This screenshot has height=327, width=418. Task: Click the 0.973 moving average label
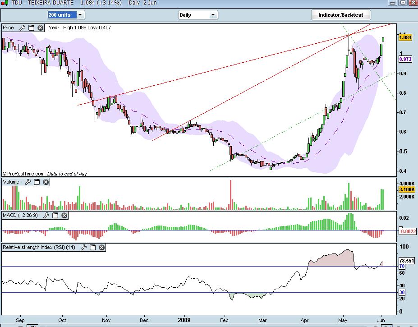(405, 59)
